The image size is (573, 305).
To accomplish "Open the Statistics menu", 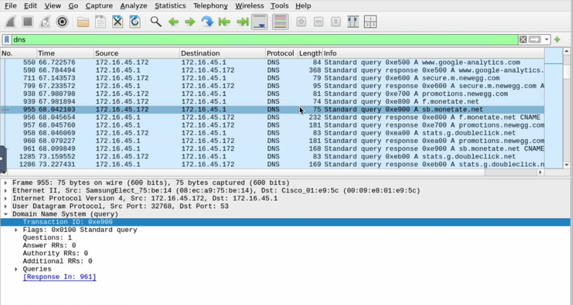I will click(x=170, y=5).
